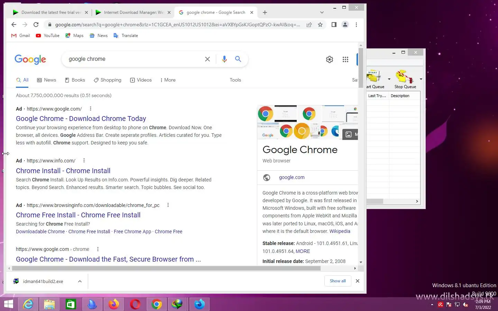Launch Internet Explorer from taskbar
This screenshot has width=498, height=311.
[28, 304]
